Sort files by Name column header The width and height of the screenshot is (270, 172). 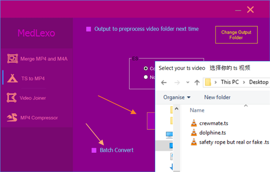pos(197,110)
